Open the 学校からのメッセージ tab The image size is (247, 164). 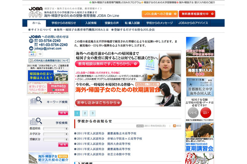[159, 23]
